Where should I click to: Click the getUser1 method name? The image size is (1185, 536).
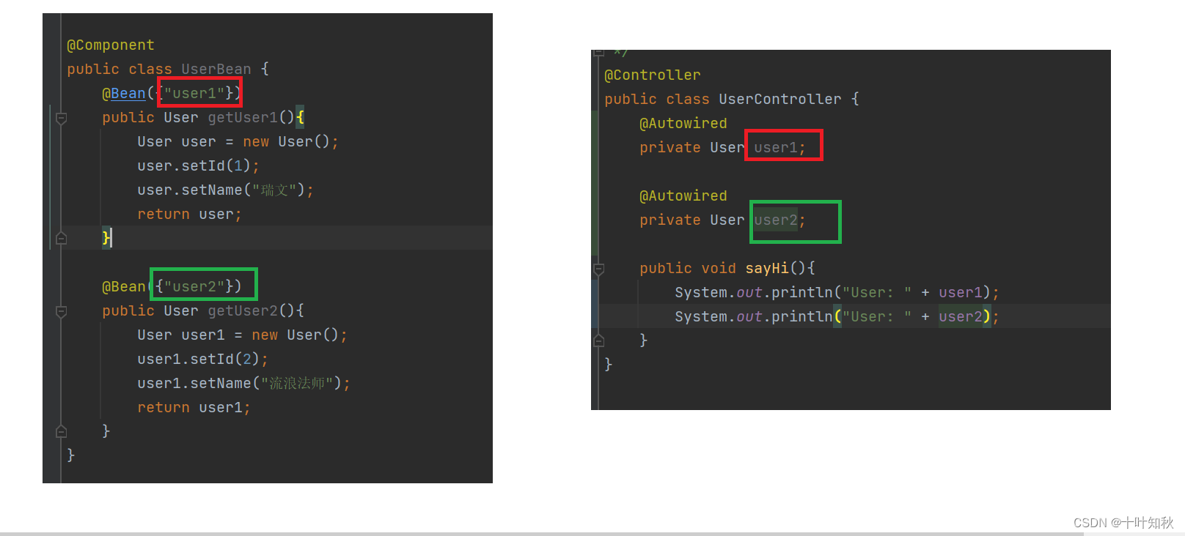[243, 118]
